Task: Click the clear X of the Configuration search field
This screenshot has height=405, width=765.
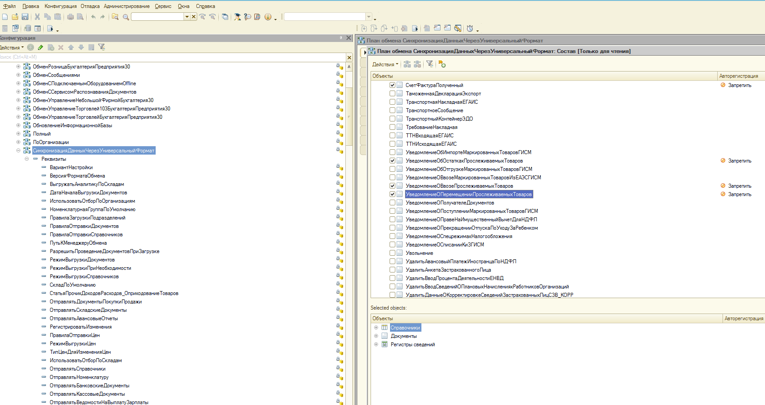Action: point(349,57)
